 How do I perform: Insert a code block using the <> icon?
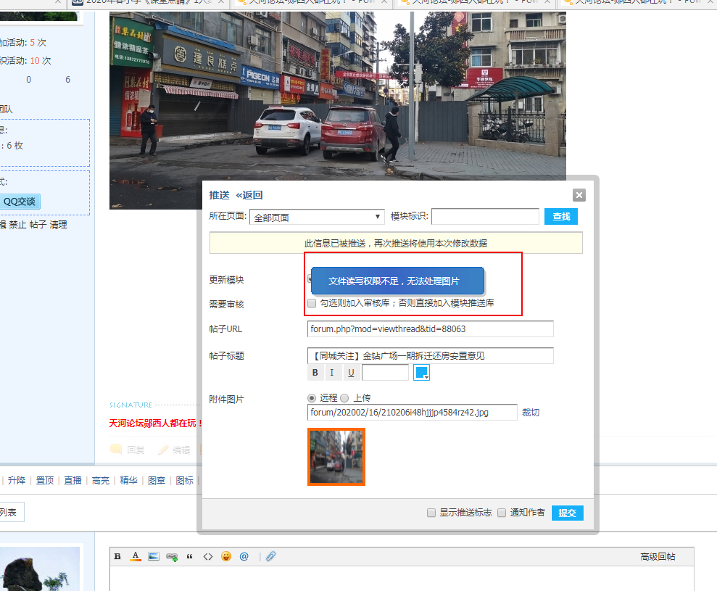click(208, 556)
